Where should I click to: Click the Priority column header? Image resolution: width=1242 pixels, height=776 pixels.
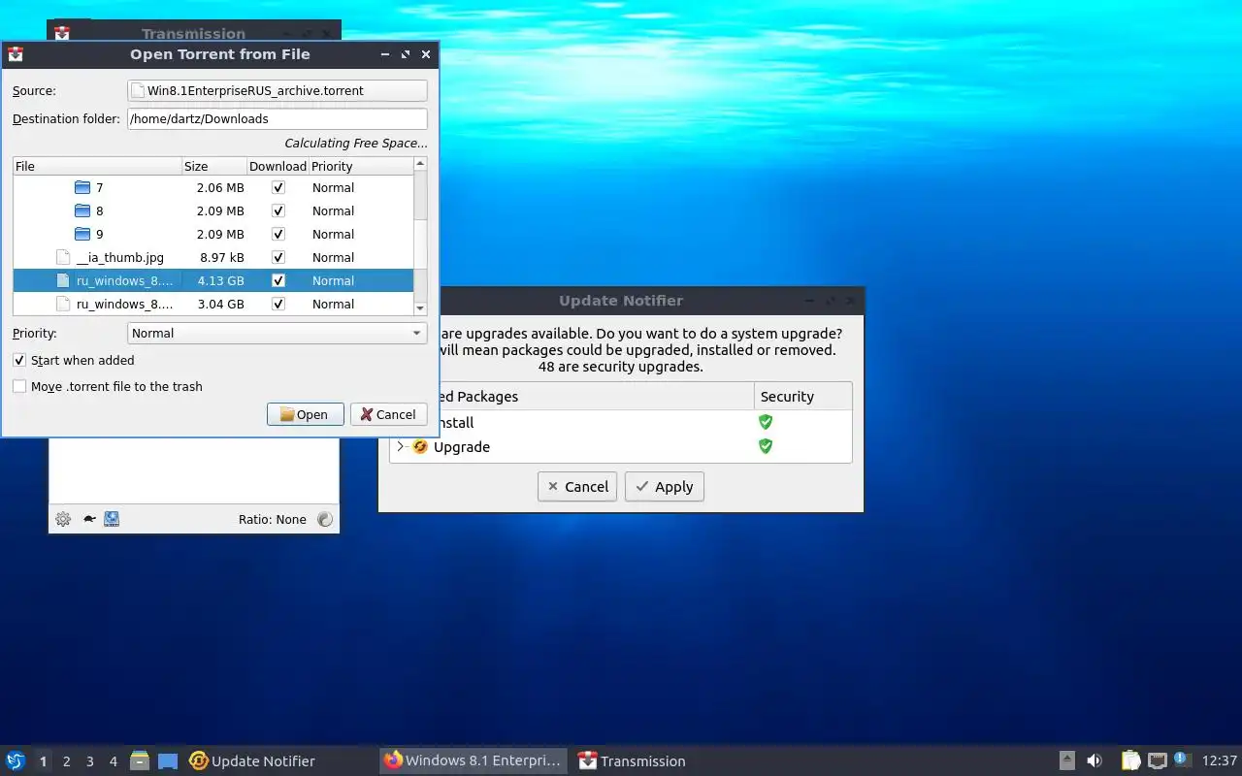pos(361,166)
